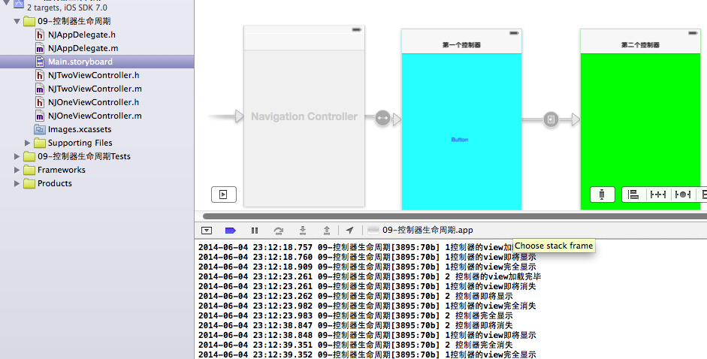Open NJOneViewController.h file
This screenshot has width=707, height=359.
point(93,102)
